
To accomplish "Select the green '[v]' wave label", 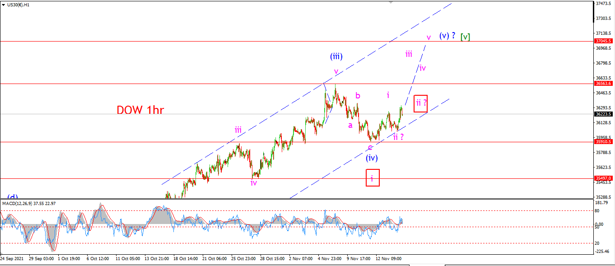I will click(465, 37).
